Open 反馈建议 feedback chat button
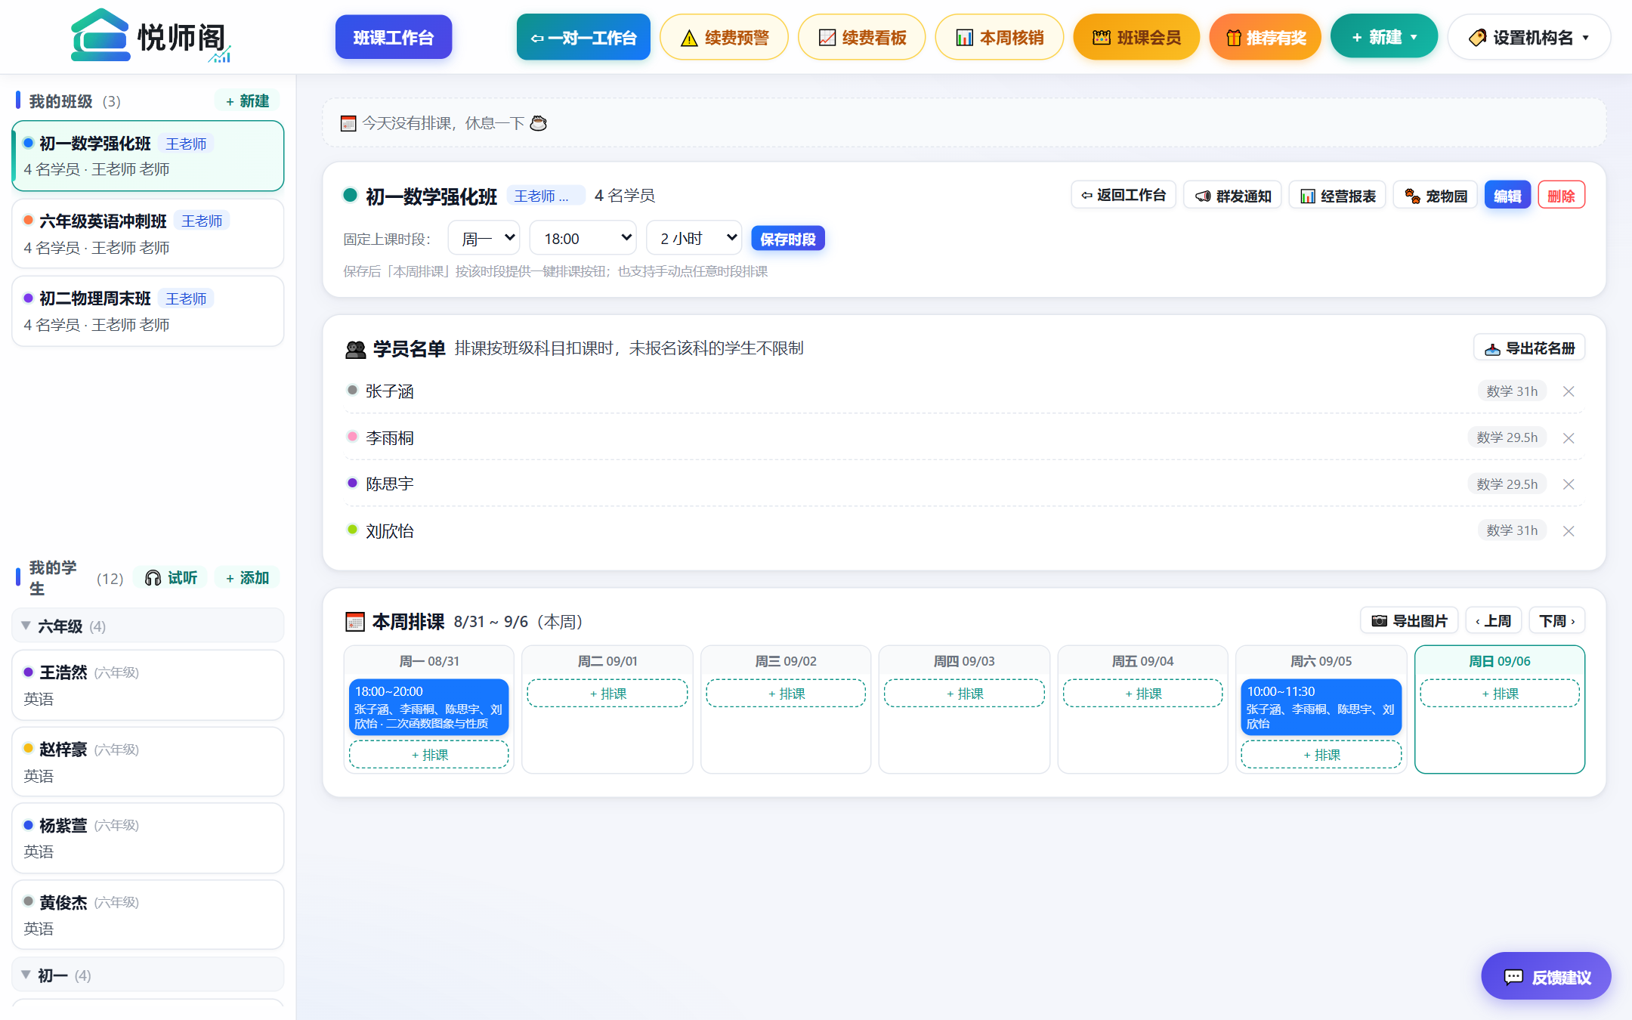Image resolution: width=1632 pixels, height=1020 pixels. point(1546,976)
